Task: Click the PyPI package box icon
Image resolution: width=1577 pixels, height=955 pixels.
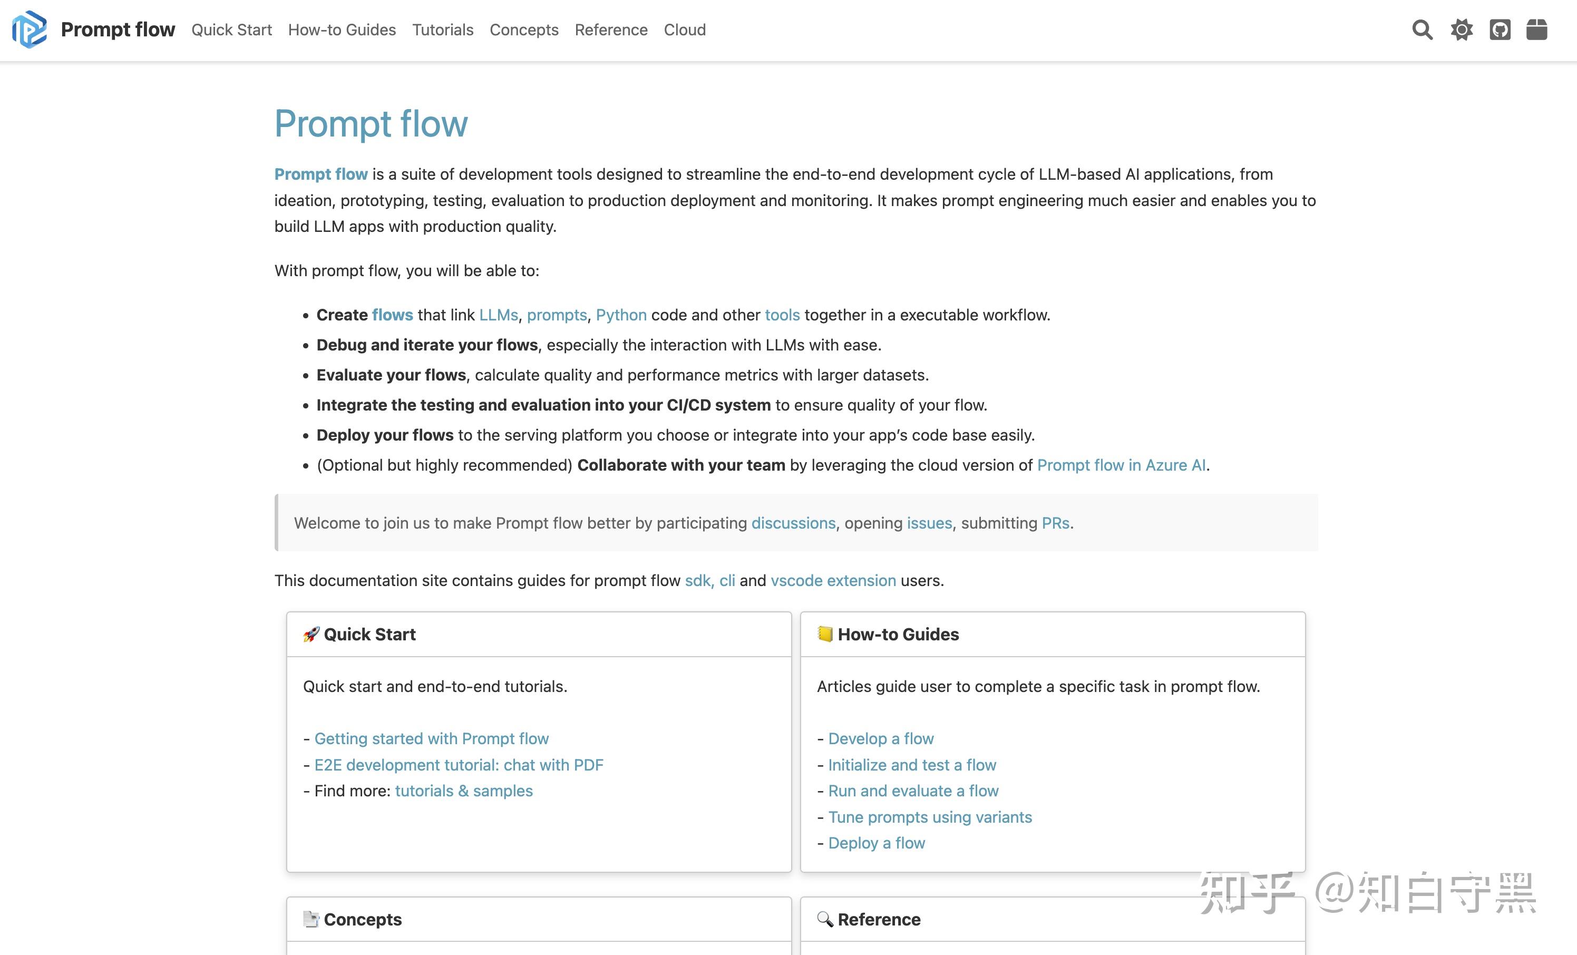Action: [x=1537, y=30]
